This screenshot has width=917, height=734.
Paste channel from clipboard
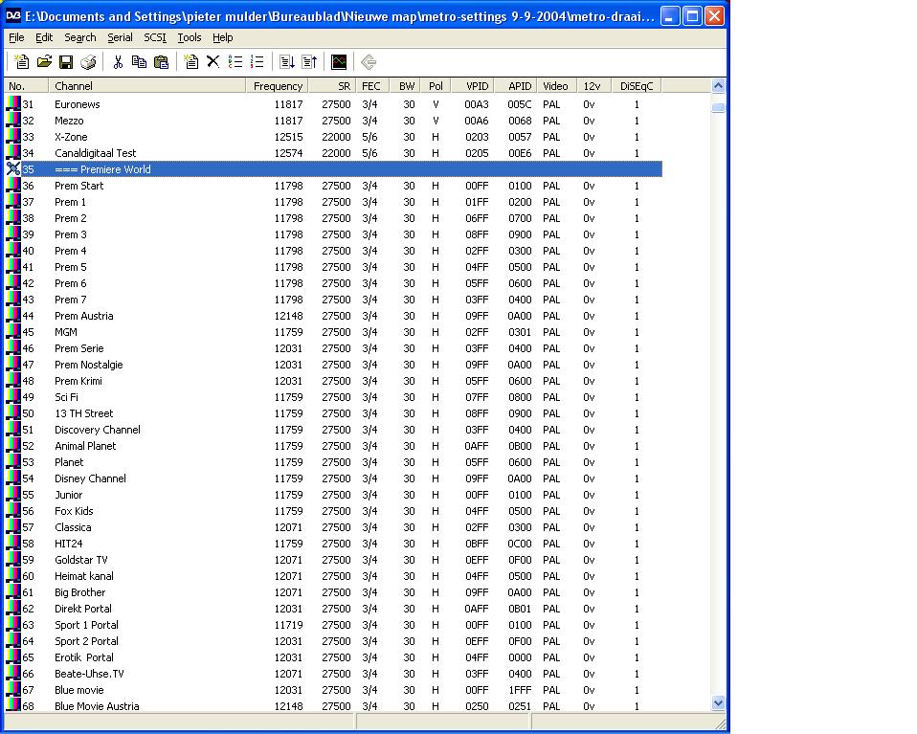[162, 61]
